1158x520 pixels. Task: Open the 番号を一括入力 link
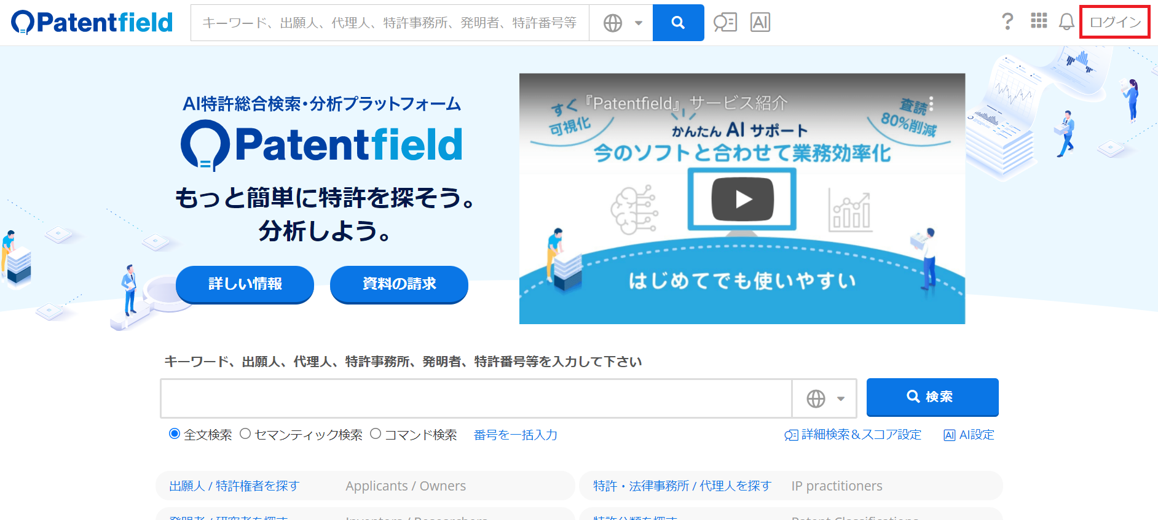click(516, 435)
